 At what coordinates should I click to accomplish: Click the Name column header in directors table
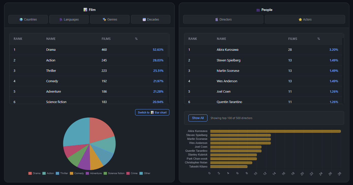click(221, 39)
